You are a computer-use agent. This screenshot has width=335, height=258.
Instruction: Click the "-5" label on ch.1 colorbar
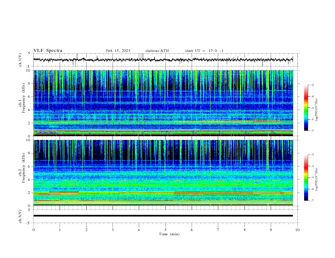pos(312,108)
